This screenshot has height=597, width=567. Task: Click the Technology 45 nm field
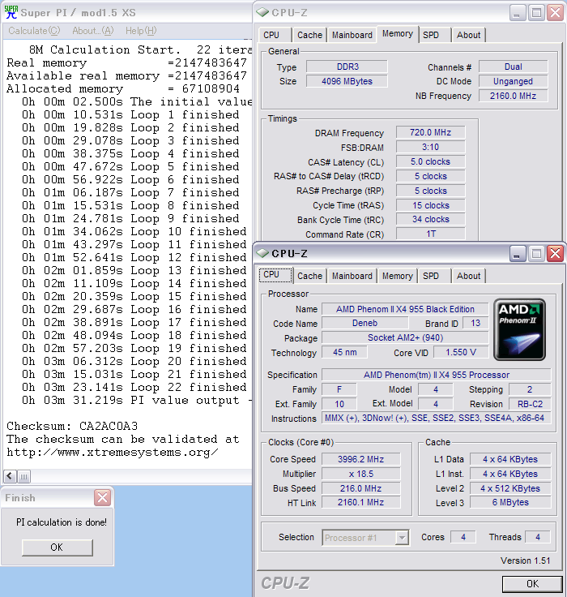point(344,352)
